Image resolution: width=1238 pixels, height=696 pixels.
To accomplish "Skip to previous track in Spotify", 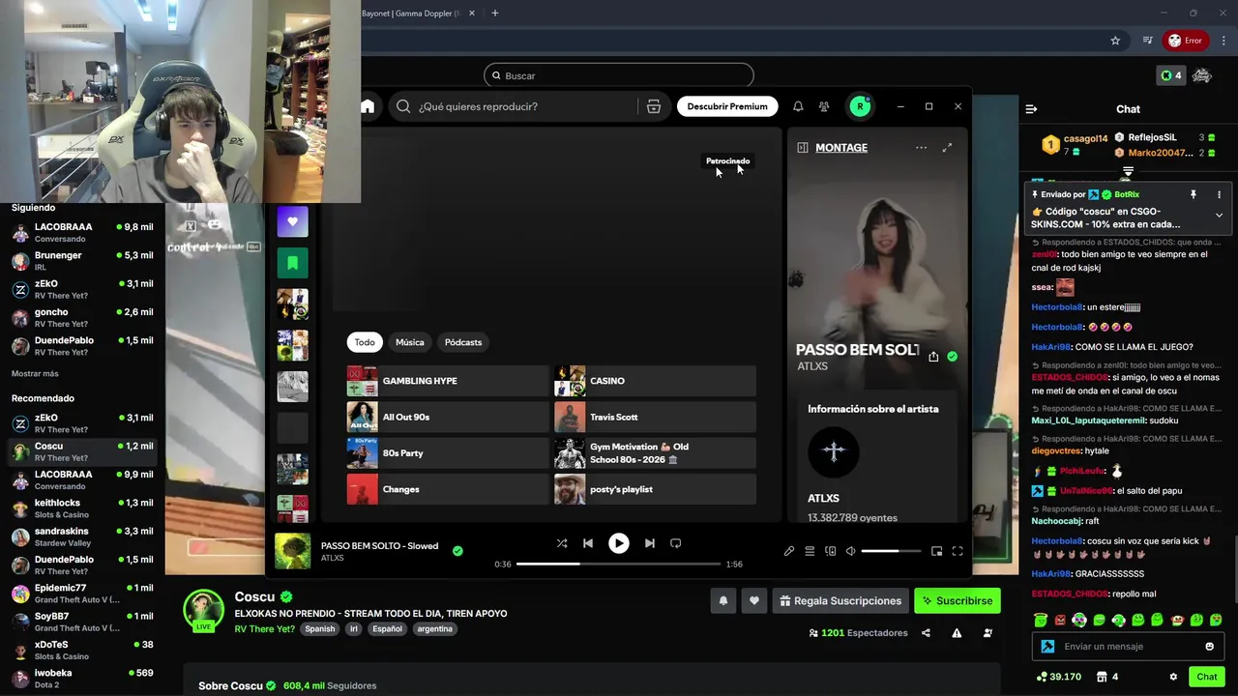I will pyautogui.click(x=588, y=543).
